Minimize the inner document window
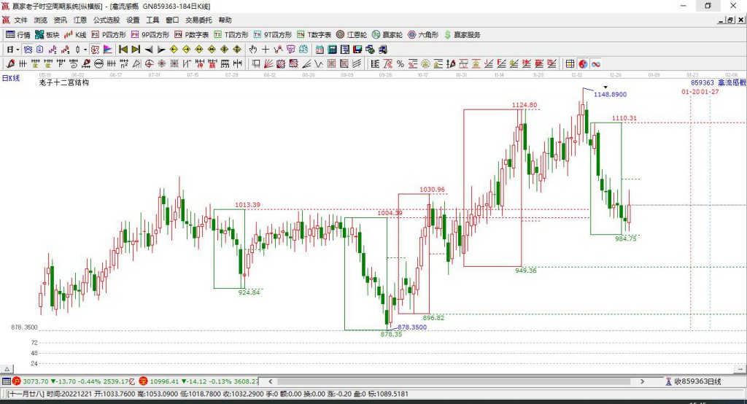This screenshot has height=404, width=747. coord(721,20)
